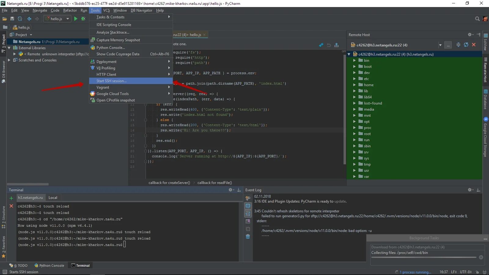Select the Netangels.ru project root
489x275 pixels.
48,42
